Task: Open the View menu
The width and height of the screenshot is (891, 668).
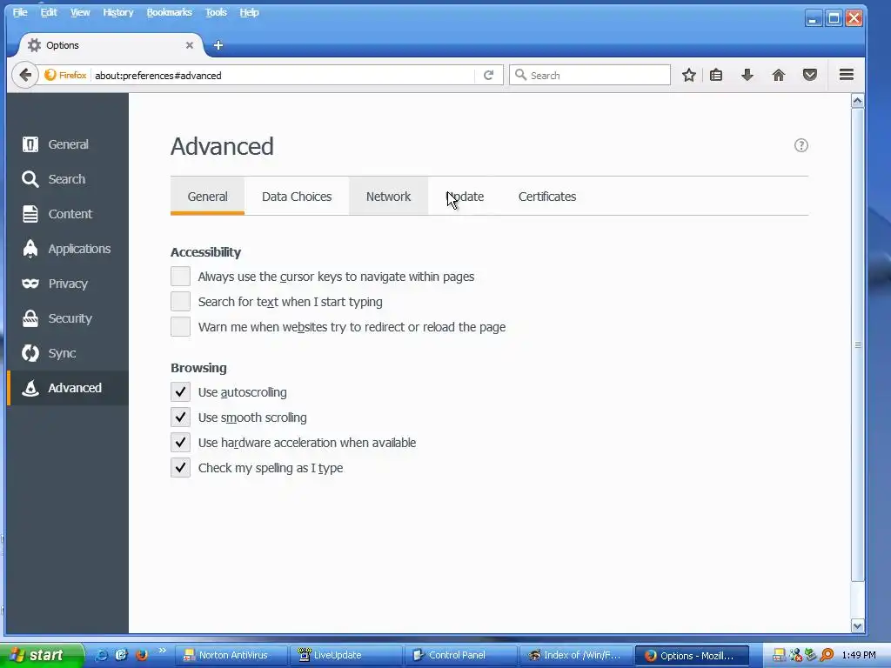Action: tap(80, 12)
